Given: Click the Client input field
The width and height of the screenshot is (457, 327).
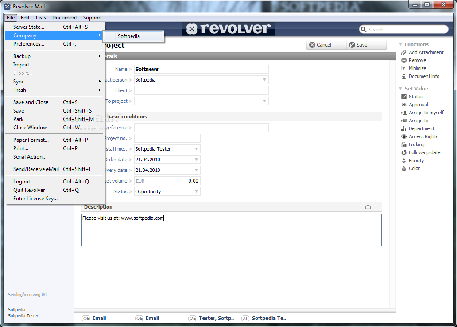Looking at the screenshot, I should [201, 90].
